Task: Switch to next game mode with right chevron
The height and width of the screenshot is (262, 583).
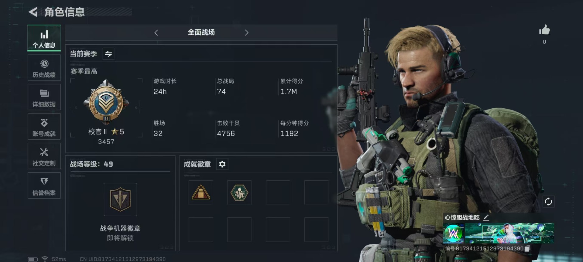Action: (246, 32)
